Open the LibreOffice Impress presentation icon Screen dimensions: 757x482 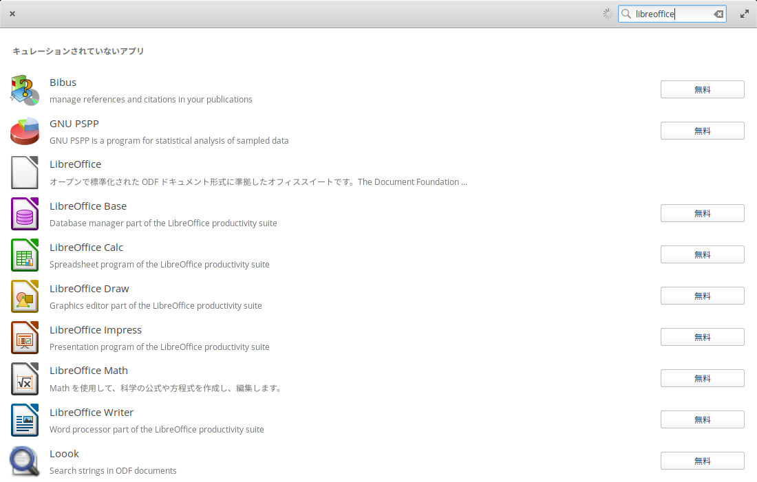(x=25, y=337)
